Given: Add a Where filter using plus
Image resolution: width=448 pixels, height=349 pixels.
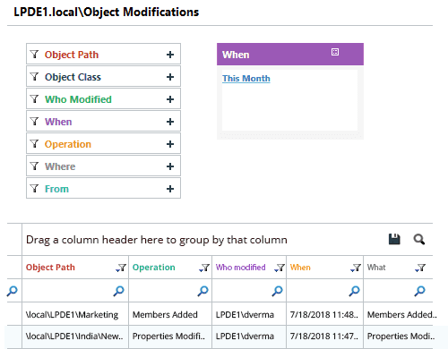Looking at the screenshot, I should point(170,166).
